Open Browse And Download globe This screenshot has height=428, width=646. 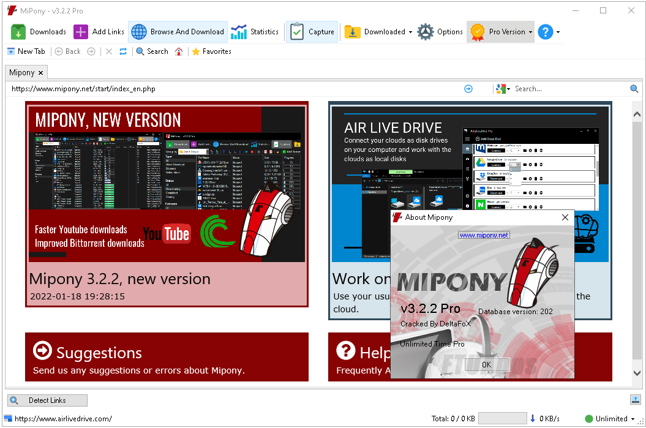[x=139, y=32]
